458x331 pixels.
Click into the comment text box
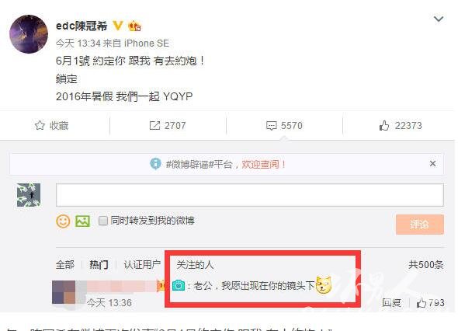coord(250,195)
